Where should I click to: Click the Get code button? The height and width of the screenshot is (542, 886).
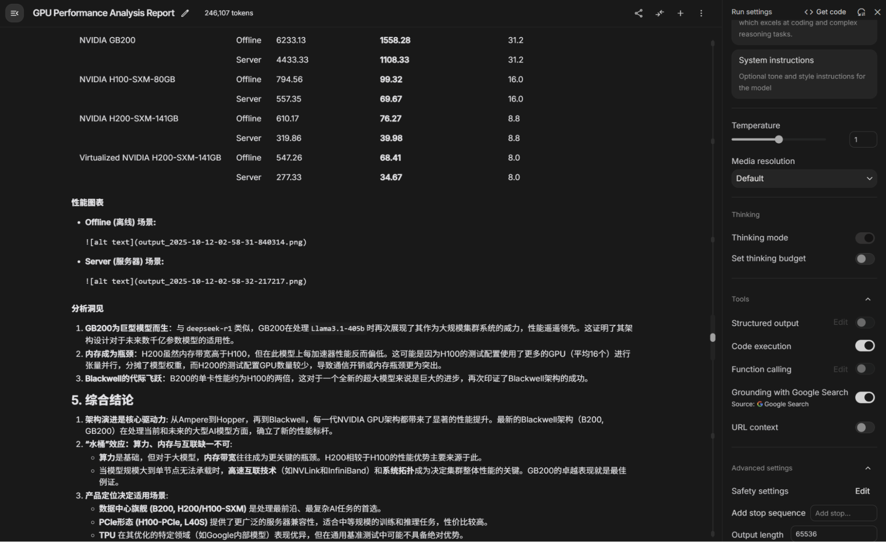[x=825, y=12]
